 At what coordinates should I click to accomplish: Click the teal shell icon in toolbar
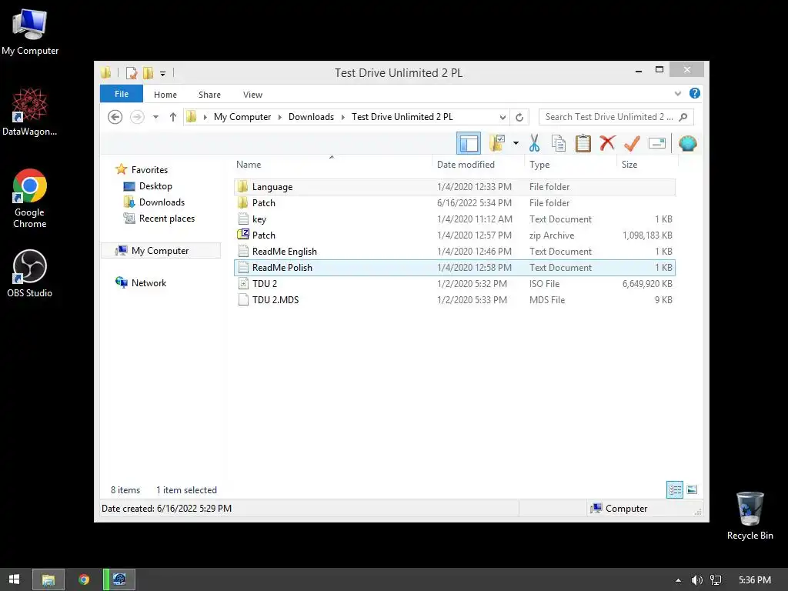(687, 143)
